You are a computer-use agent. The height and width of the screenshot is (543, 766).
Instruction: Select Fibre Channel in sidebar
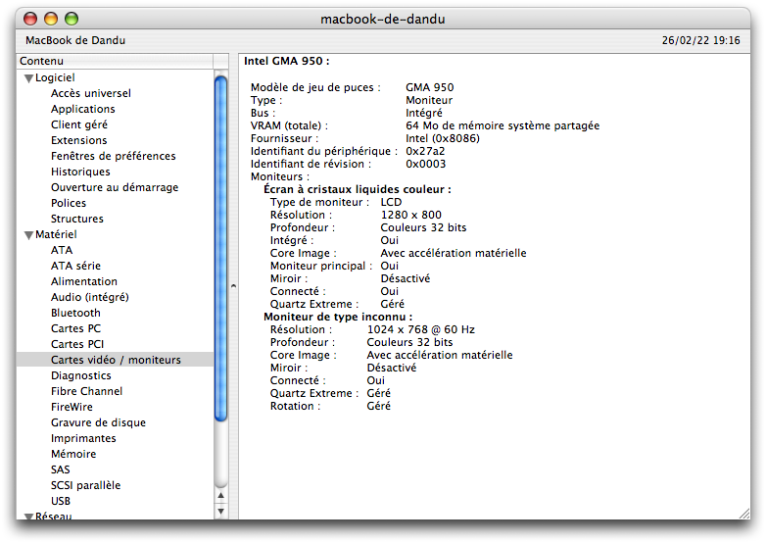(86, 391)
